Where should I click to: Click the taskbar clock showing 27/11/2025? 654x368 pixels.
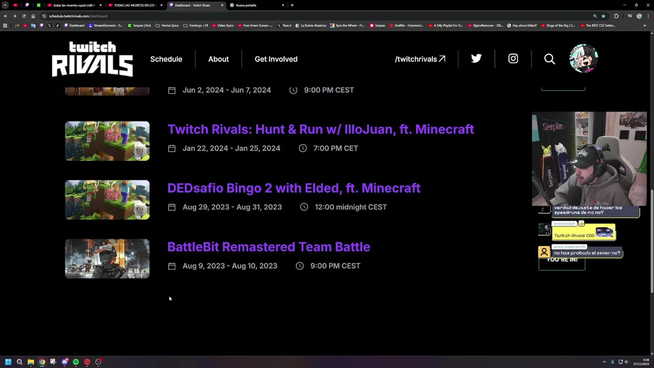click(641, 362)
